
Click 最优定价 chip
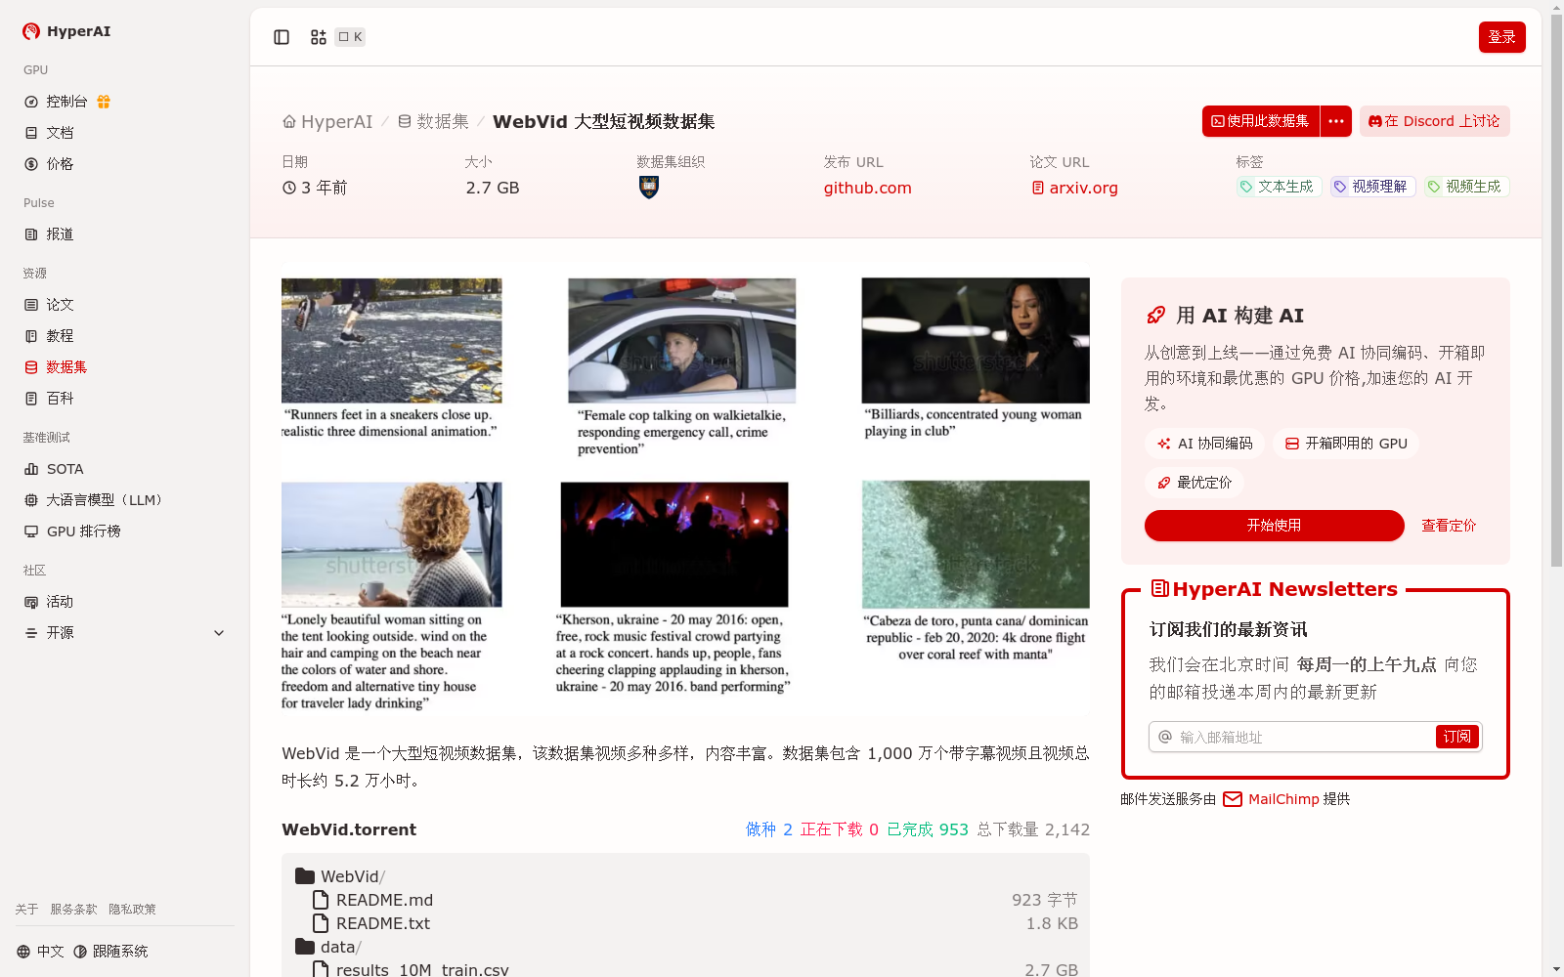click(1194, 483)
